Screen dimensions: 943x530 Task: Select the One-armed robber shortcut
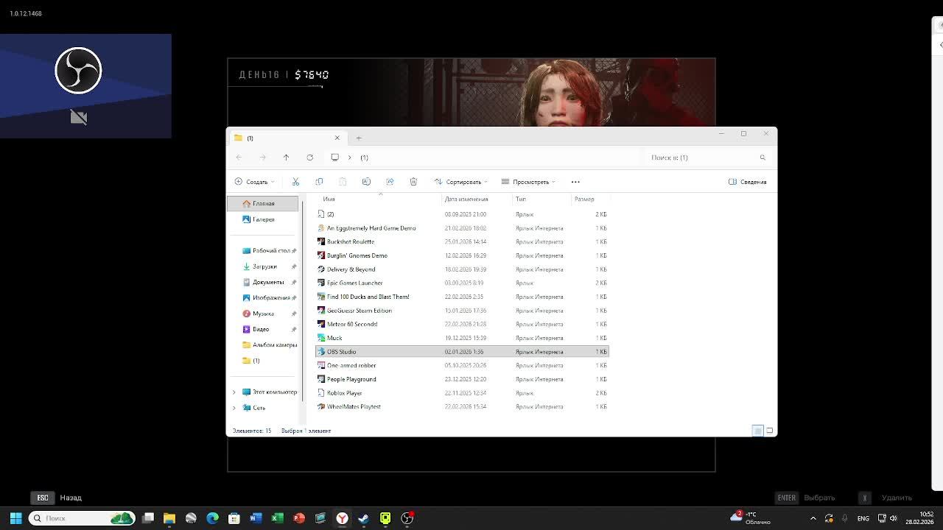462,365
